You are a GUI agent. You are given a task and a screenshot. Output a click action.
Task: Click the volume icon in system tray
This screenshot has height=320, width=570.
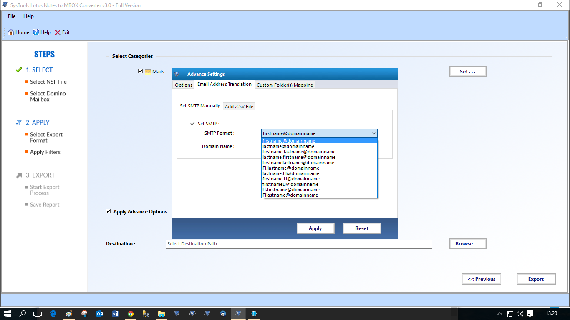coord(520,314)
